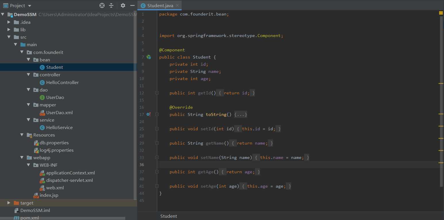
Task: Close the Student.java tab
Action: click(x=177, y=5)
